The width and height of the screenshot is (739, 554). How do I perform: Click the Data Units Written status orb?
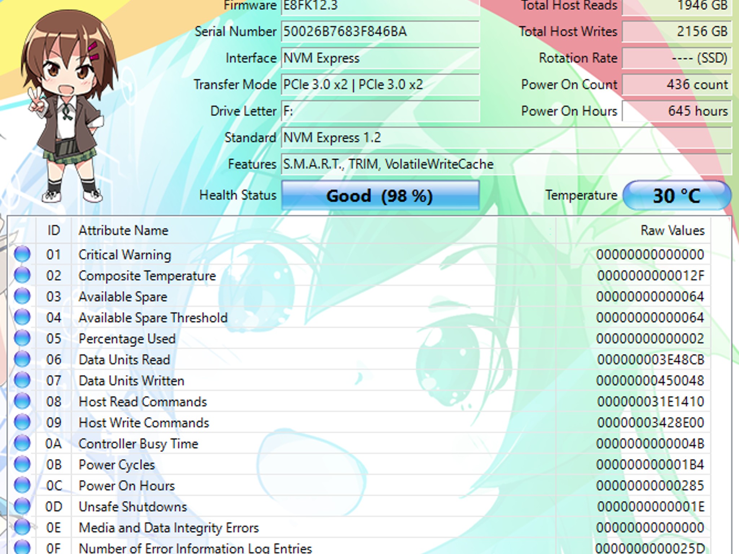pyautogui.click(x=22, y=380)
